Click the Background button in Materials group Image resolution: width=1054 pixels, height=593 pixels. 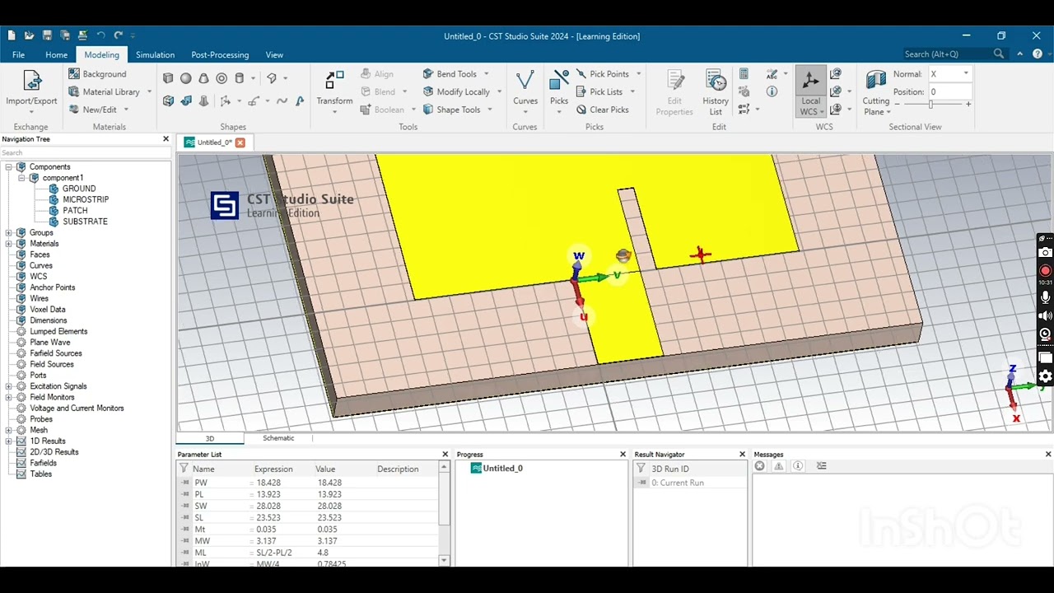(97, 74)
